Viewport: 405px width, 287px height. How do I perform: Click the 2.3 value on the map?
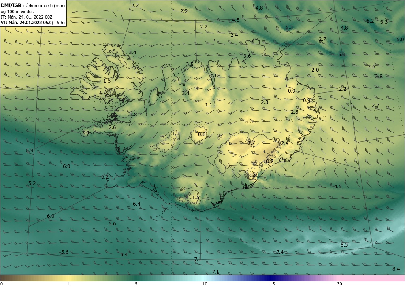coord(264,102)
